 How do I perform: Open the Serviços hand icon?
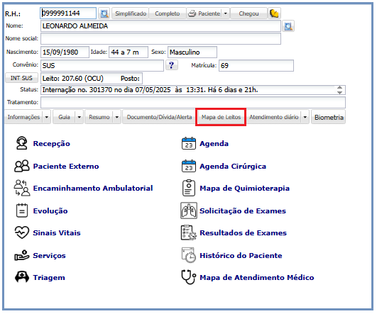(21, 255)
